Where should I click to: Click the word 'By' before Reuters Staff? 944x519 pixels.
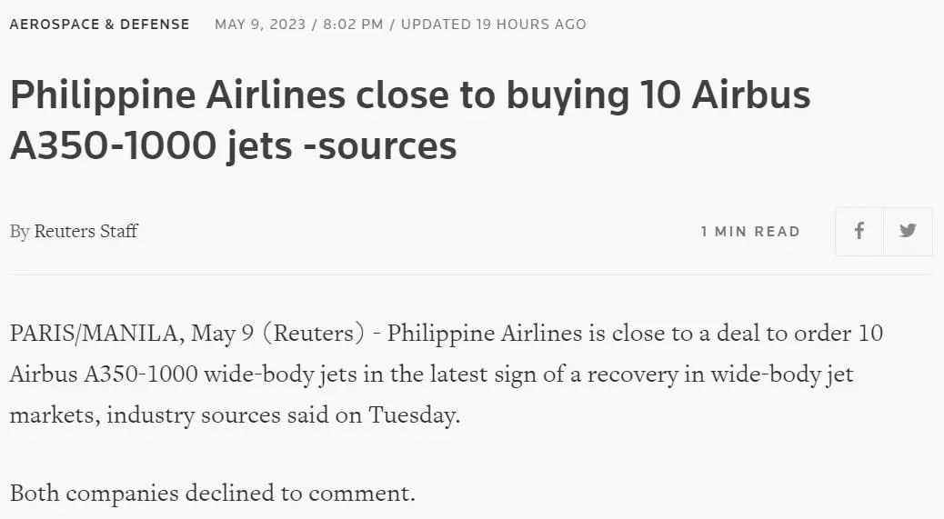(x=19, y=232)
